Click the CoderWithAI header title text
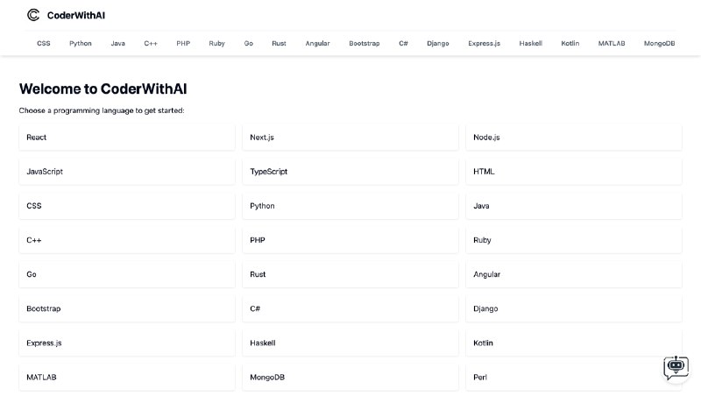 76,15
